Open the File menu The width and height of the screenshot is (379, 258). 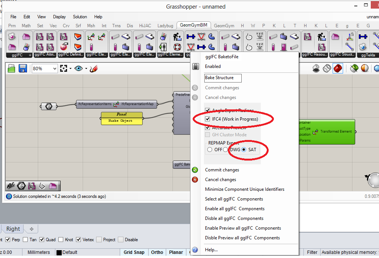13,17
